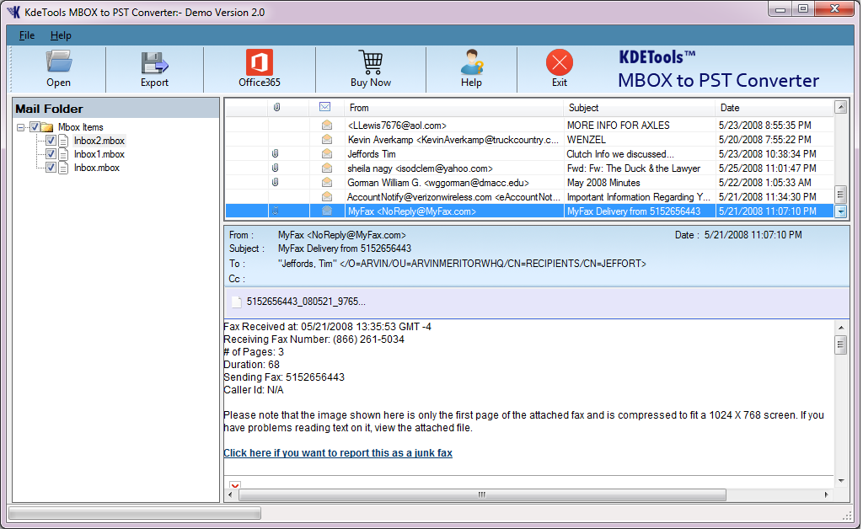Open the Help menu in menu bar
The width and height of the screenshot is (863, 529).
(61, 35)
